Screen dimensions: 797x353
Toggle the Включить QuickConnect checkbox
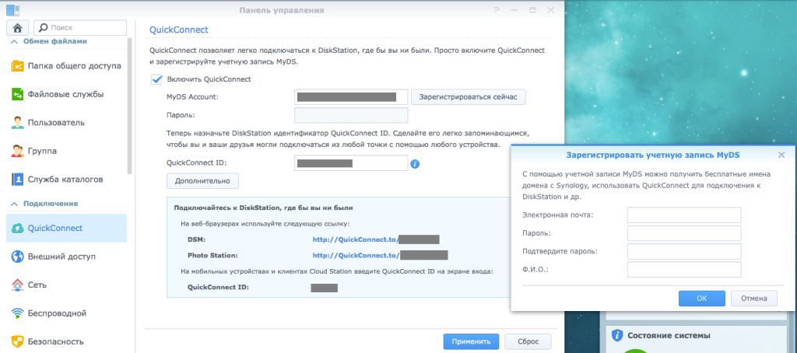click(x=156, y=79)
